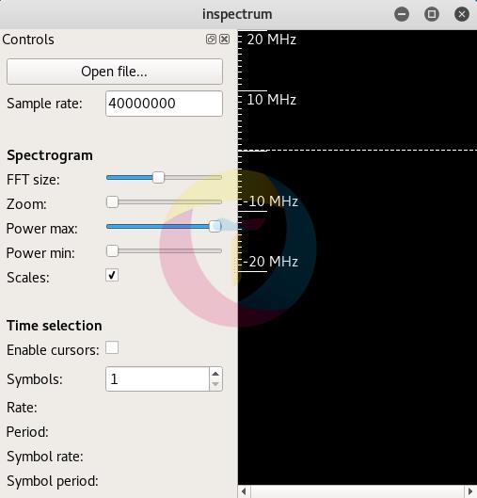Image resolution: width=477 pixels, height=498 pixels.
Task: Click the 10 MHz frequency scale label
Action: (271, 100)
